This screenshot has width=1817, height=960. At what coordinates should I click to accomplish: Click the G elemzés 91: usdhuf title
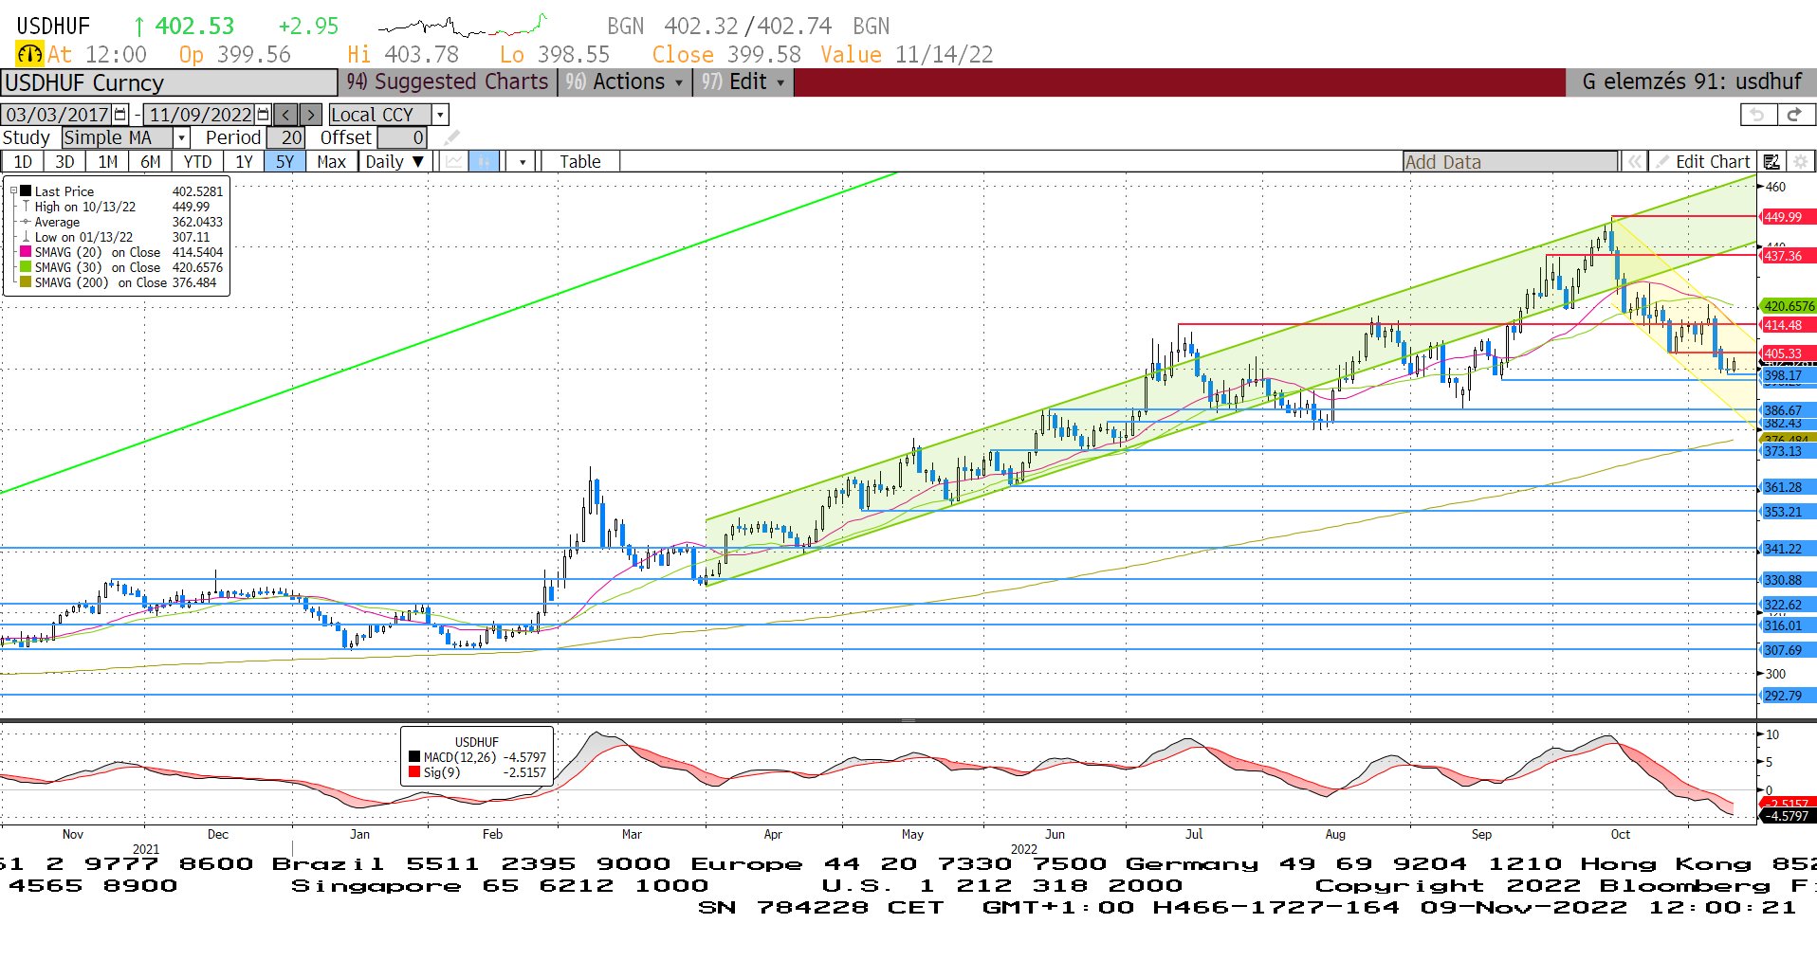[x=1691, y=82]
